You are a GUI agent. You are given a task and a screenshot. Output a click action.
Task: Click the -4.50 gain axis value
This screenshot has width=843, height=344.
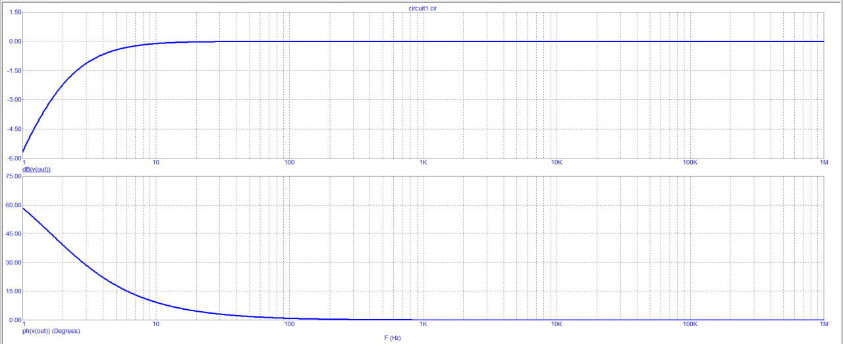tap(13, 129)
